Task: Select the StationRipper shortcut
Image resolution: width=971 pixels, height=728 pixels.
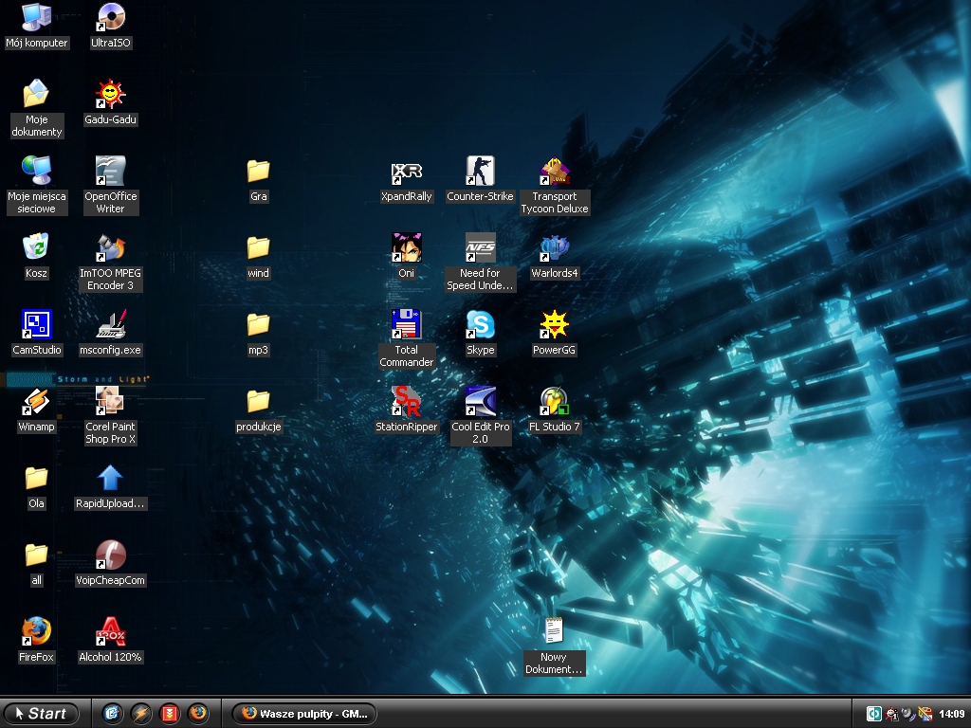Action: pyautogui.click(x=406, y=402)
